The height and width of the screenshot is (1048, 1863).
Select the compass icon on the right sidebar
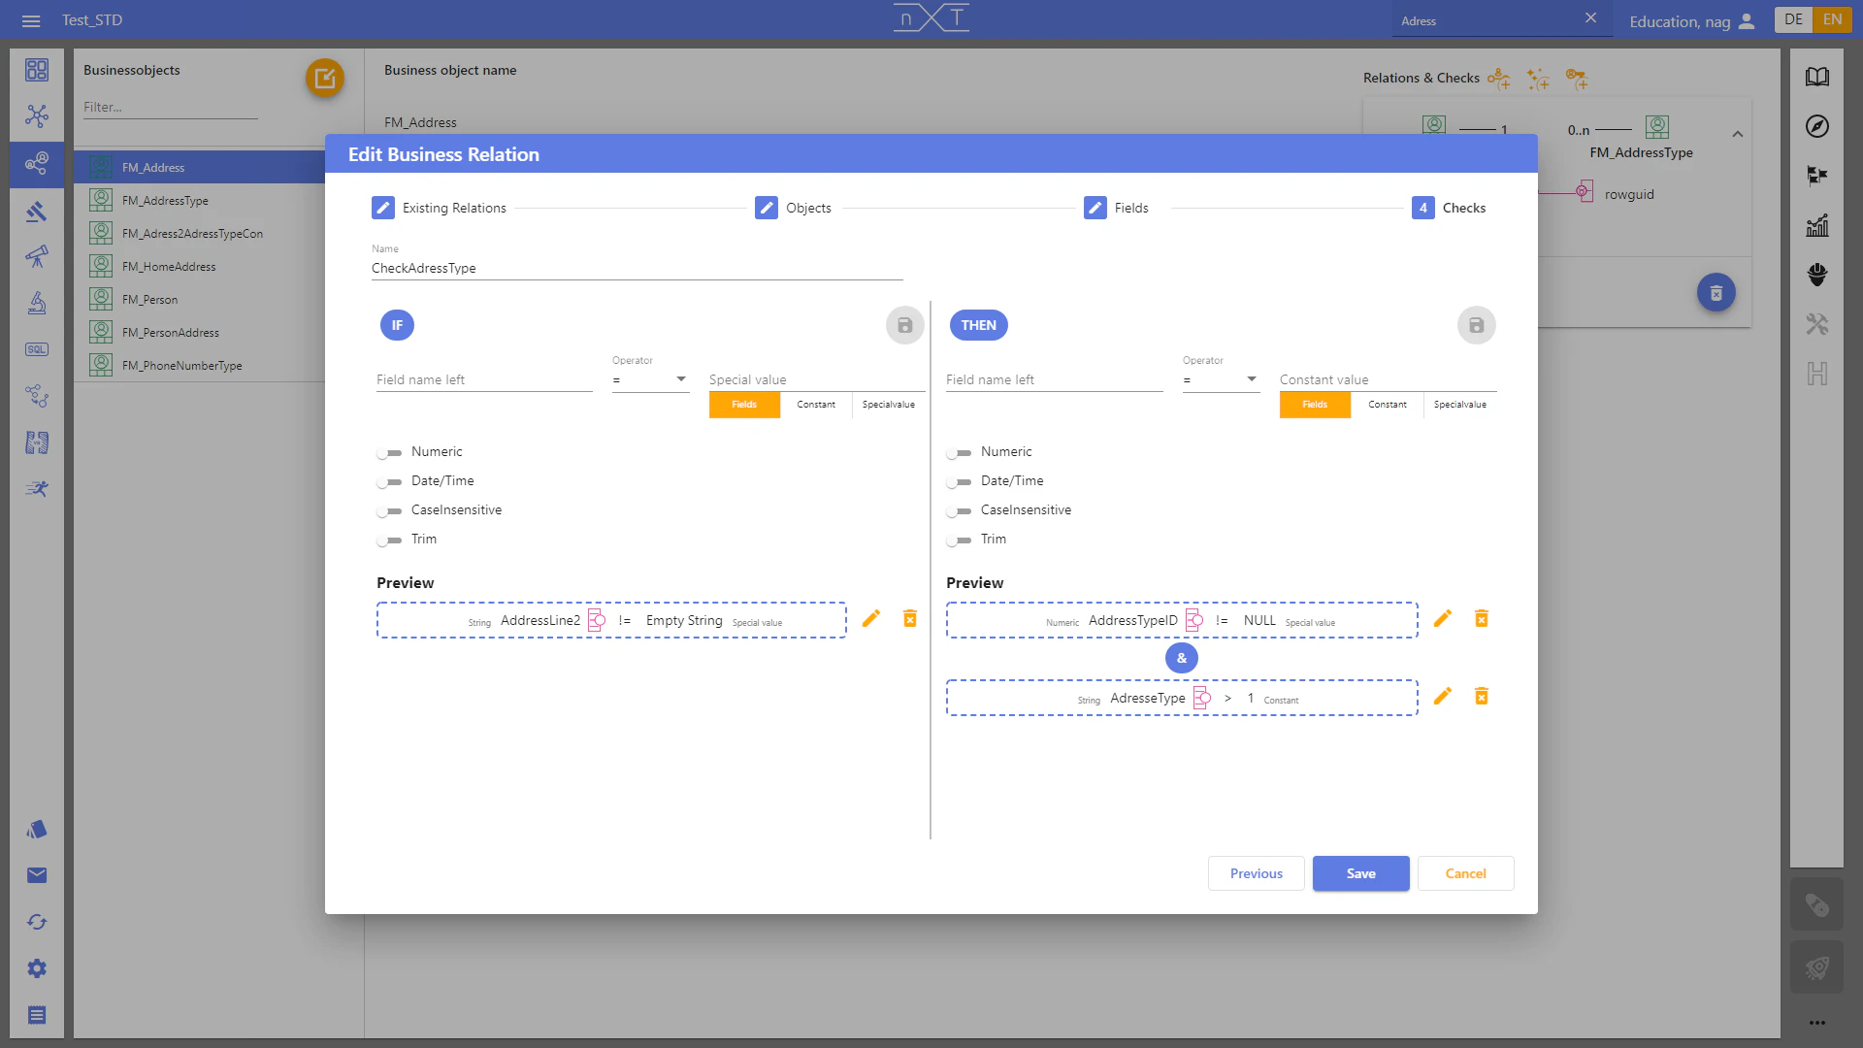[1818, 126]
